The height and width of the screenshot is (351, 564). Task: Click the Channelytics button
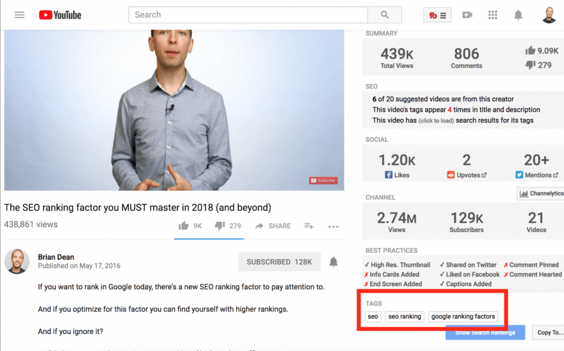point(540,194)
